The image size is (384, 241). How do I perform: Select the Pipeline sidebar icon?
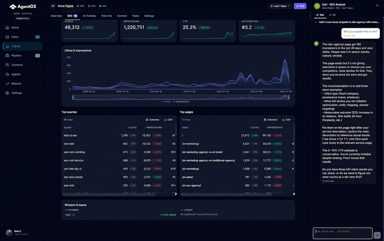pyautogui.click(x=7, y=56)
